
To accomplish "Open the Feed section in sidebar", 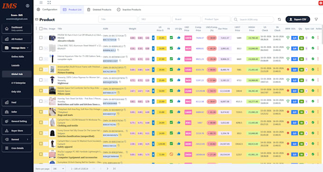I will pos(17,102).
